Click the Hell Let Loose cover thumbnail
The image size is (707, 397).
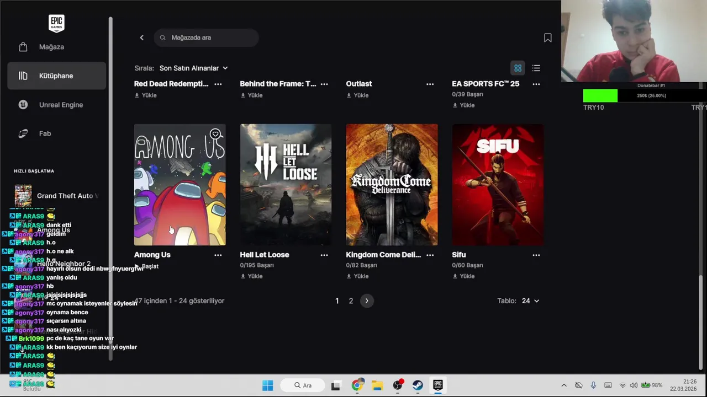point(286,185)
